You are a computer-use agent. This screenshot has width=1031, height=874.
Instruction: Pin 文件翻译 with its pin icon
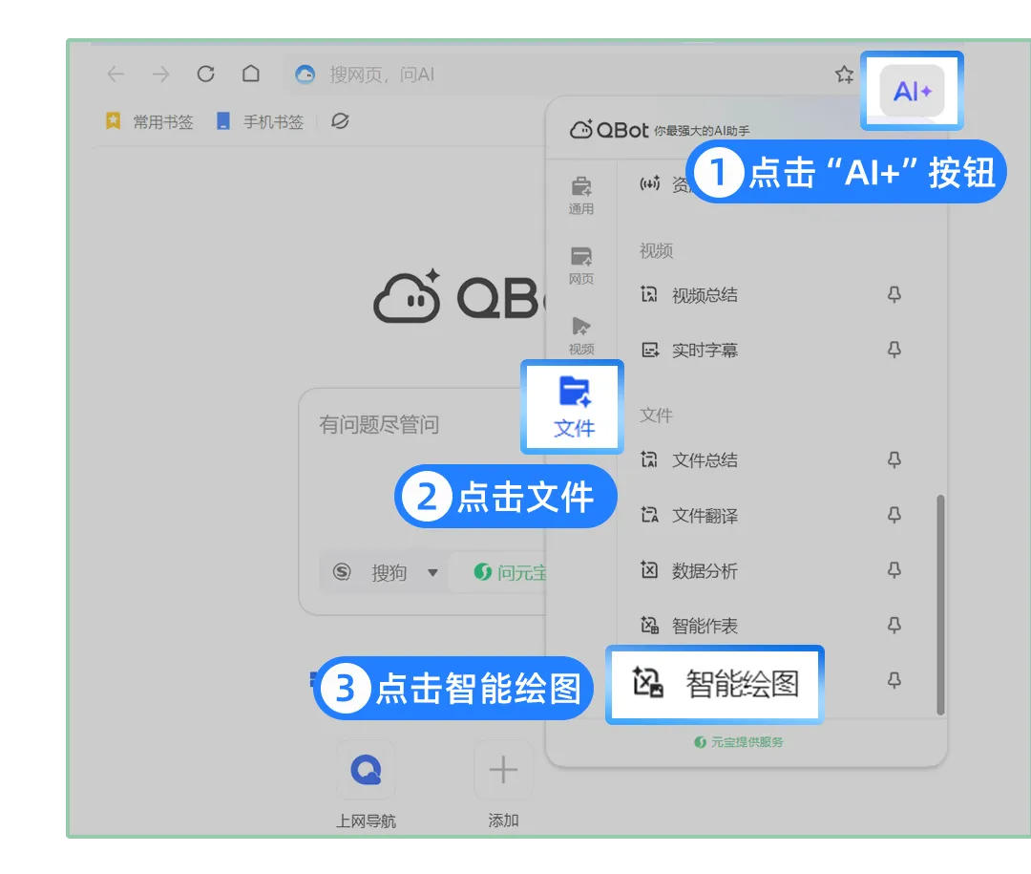click(894, 515)
